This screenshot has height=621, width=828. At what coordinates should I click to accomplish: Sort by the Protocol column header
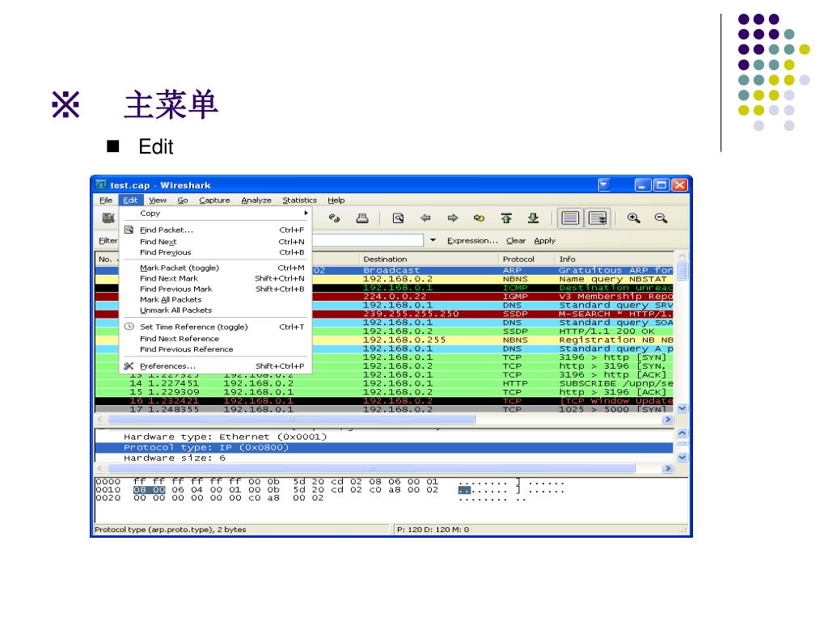click(x=526, y=259)
